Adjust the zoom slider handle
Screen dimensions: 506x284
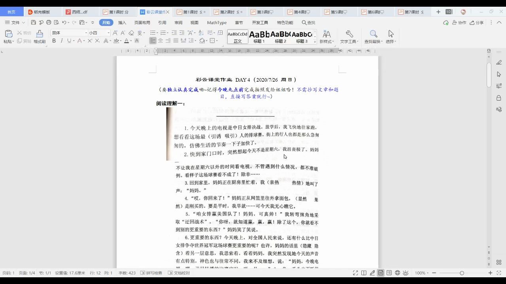pos(462,273)
